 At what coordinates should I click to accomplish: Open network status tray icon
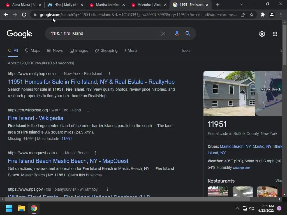tap(245, 208)
